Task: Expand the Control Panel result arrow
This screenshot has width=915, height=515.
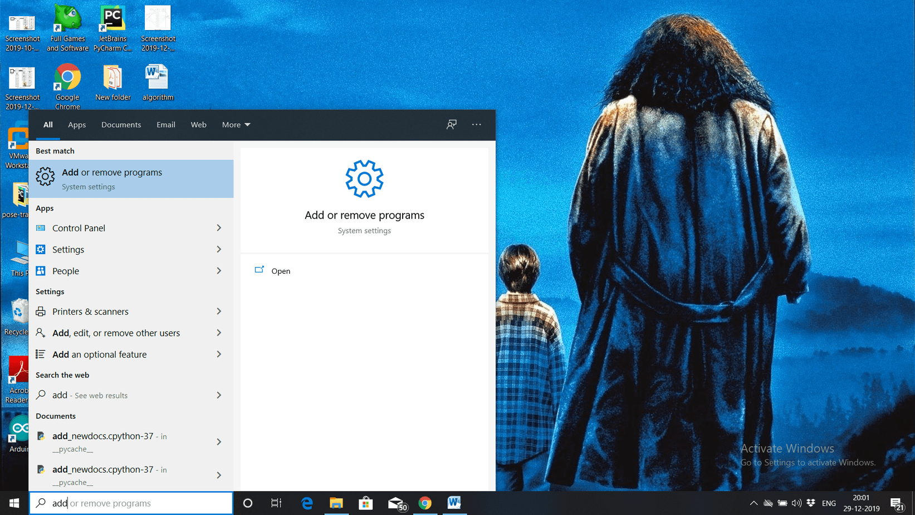Action: pyautogui.click(x=219, y=228)
